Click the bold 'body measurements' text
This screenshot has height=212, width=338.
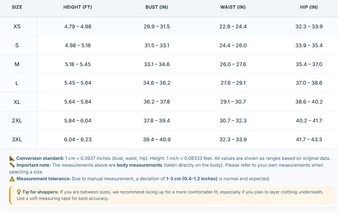(140, 165)
